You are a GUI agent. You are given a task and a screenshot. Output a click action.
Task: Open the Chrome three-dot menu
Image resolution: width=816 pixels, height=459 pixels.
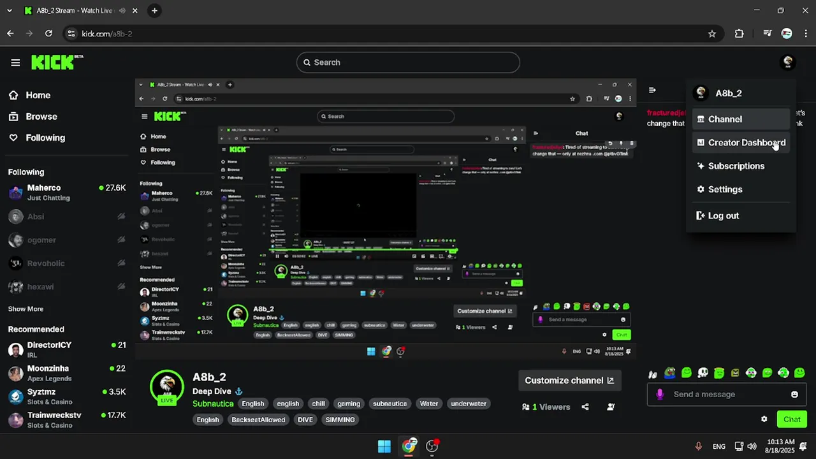click(806, 34)
